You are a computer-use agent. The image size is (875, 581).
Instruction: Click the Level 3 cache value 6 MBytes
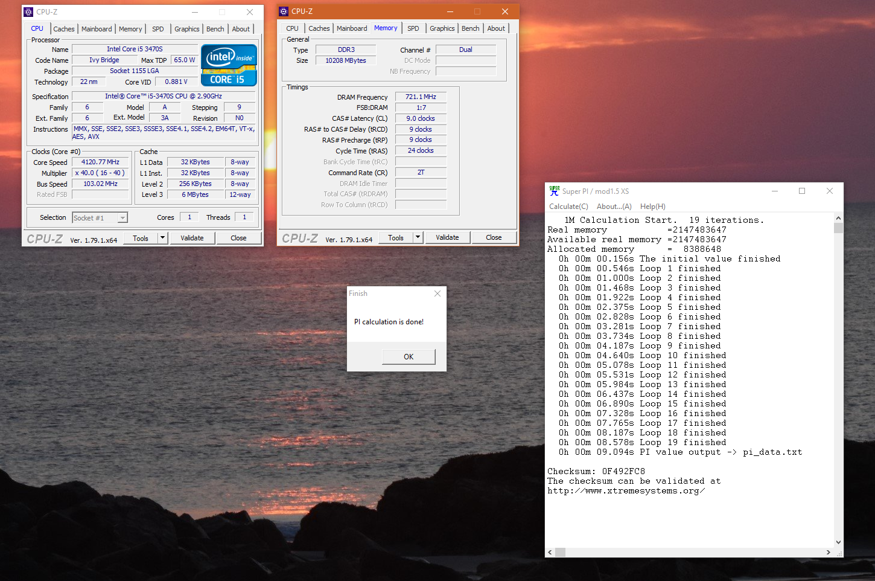(195, 194)
